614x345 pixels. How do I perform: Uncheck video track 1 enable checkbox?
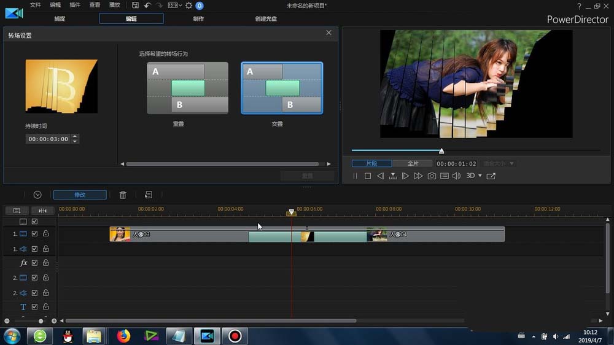point(35,234)
